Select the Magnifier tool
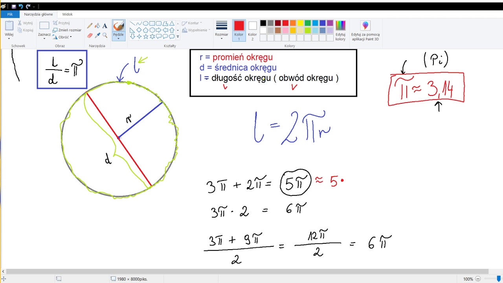Image resolution: width=503 pixels, height=283 pixels. point(105,35)
